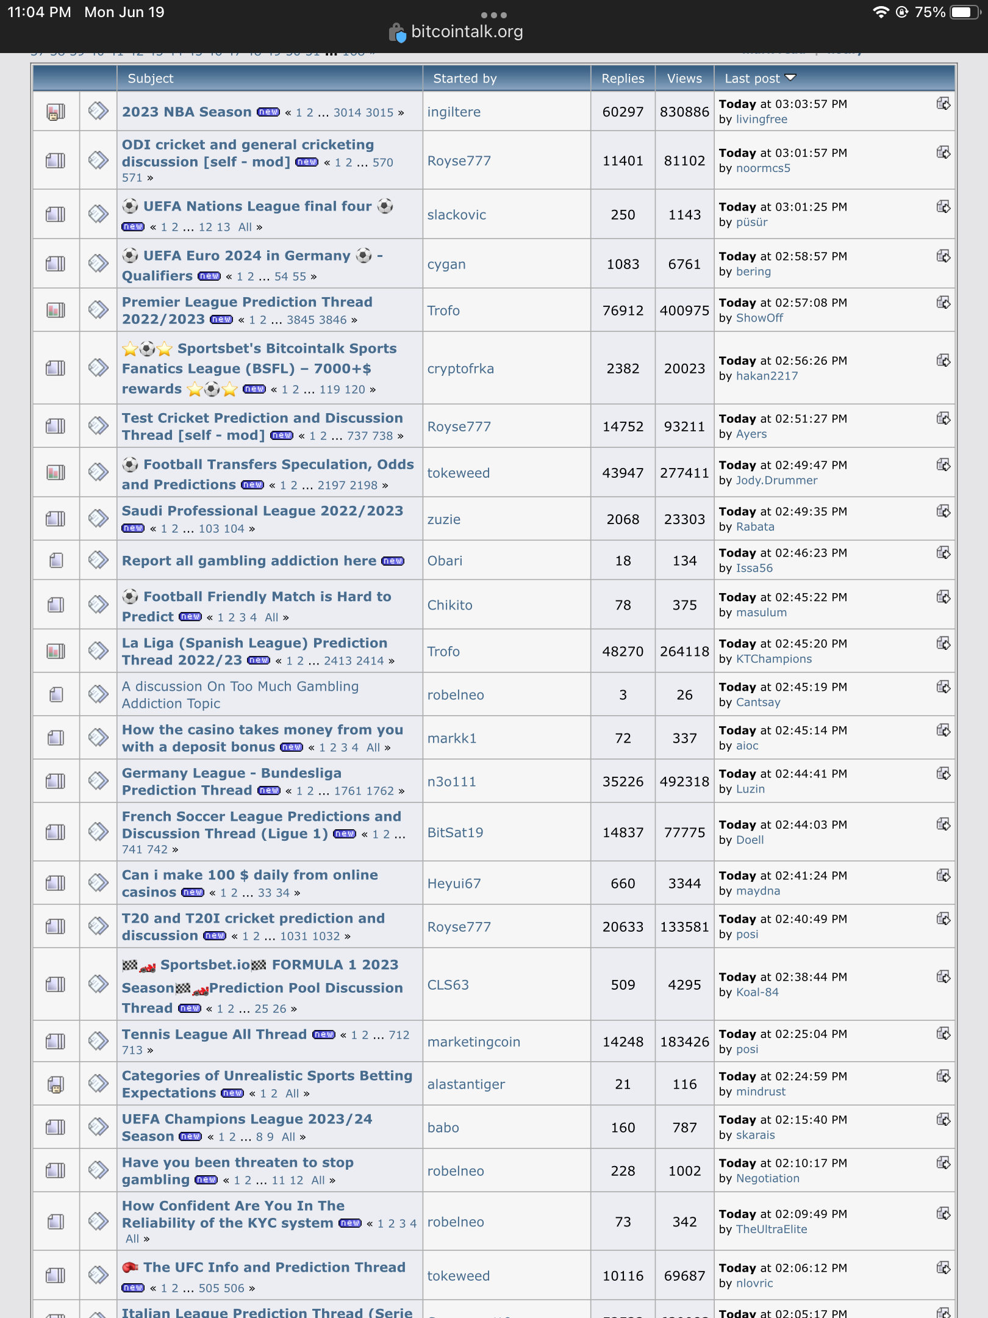Open Report all gambling addiction here topic
Viewport: 988px width, 1318px height.
click(x=249, y=561)
